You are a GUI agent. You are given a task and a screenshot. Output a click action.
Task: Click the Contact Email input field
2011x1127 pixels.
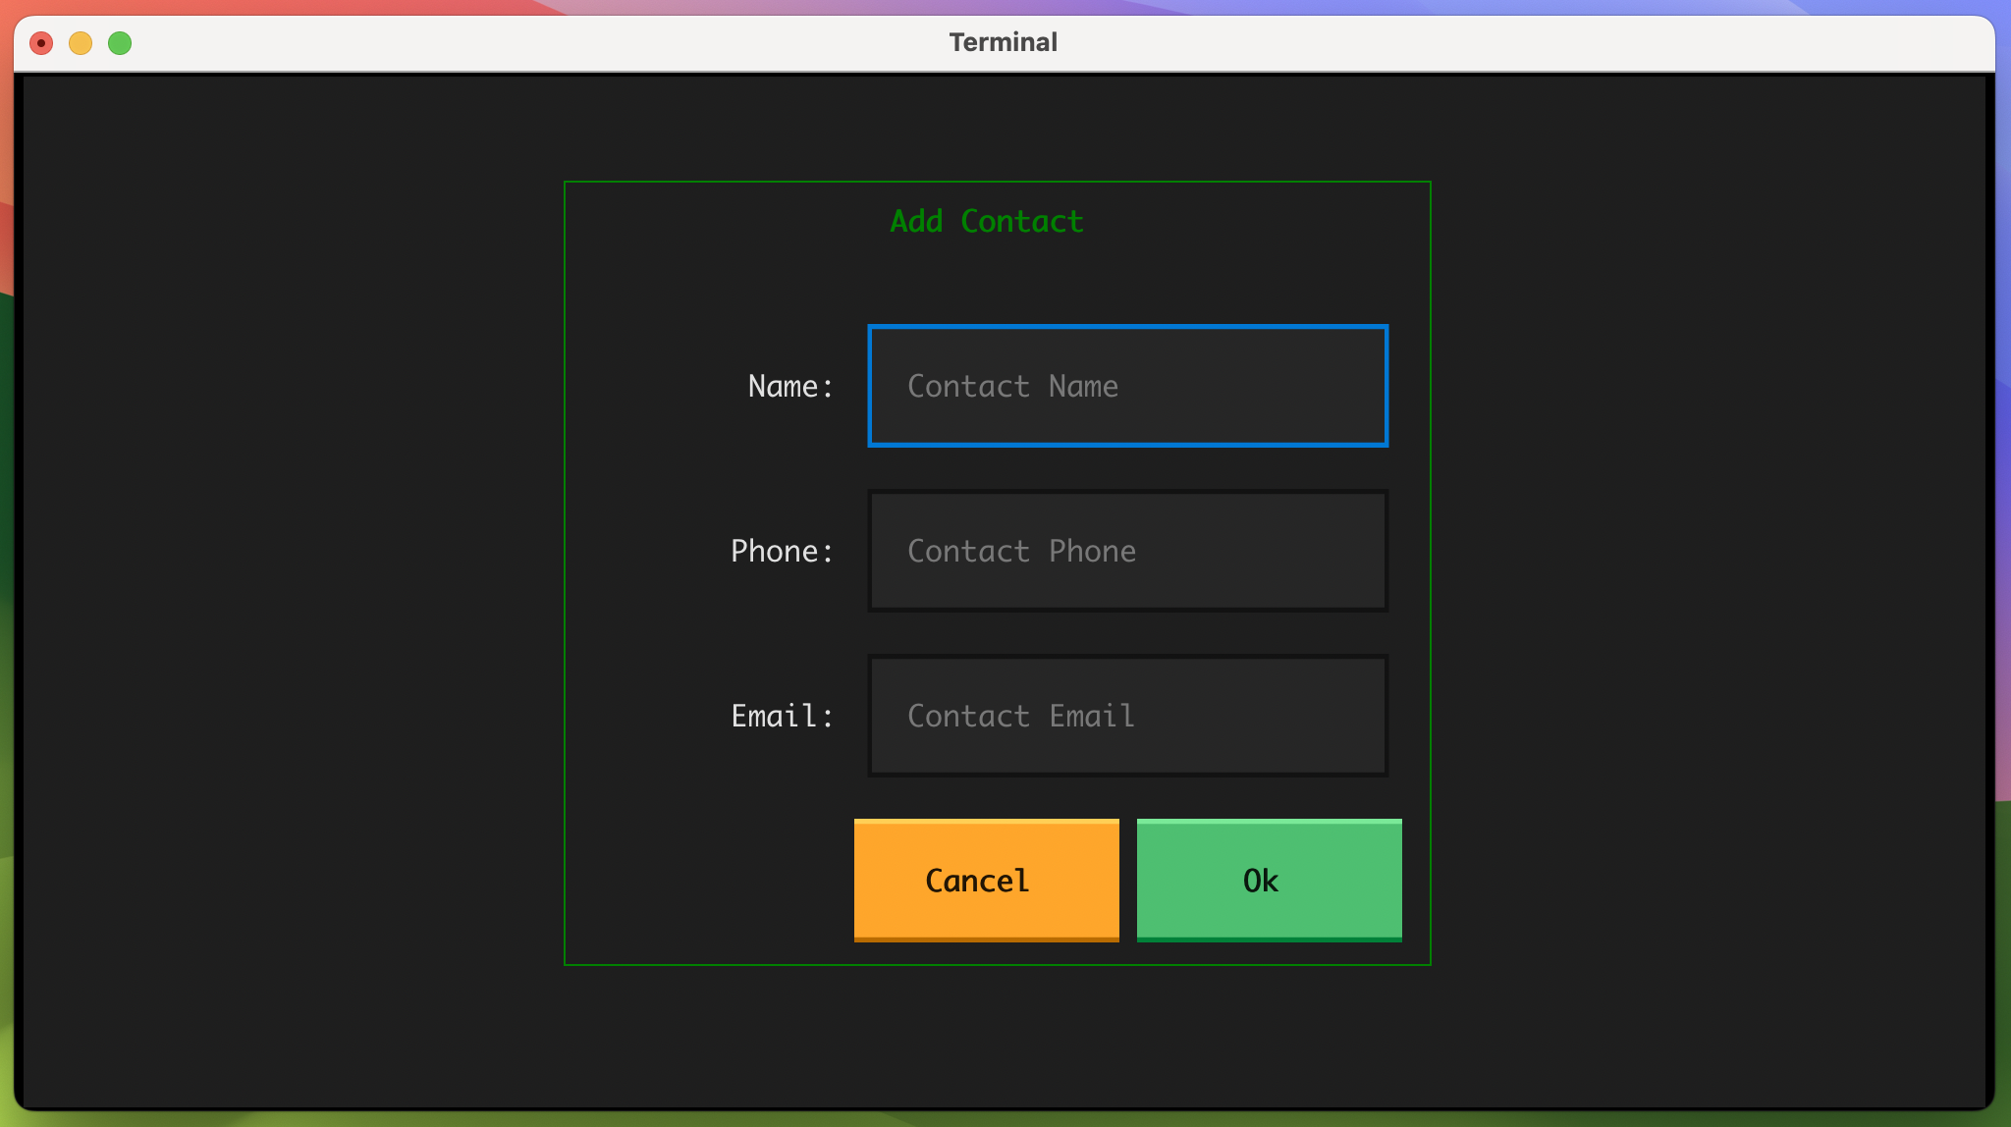click(1125, 716)
